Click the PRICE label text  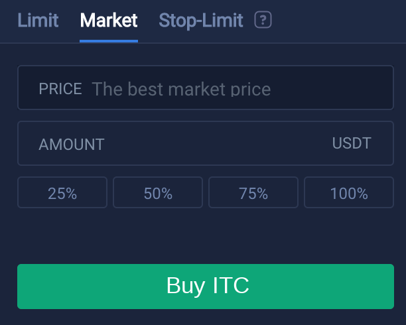[x=60, y=89]
